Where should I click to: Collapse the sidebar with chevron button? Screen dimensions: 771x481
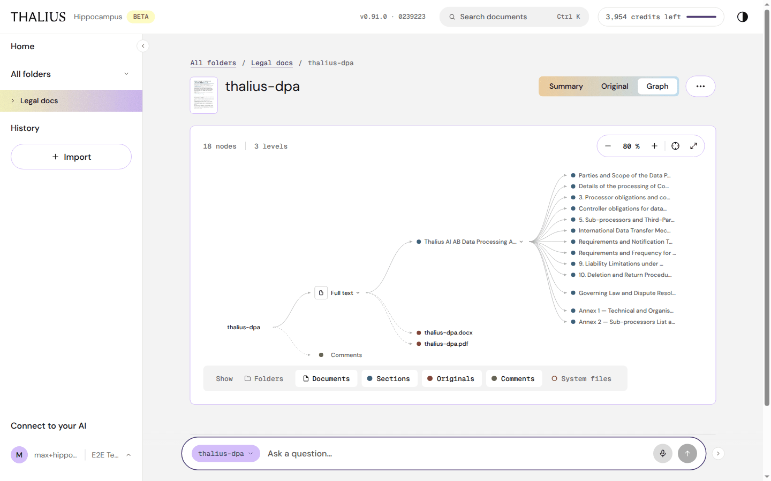click(143, 46)
